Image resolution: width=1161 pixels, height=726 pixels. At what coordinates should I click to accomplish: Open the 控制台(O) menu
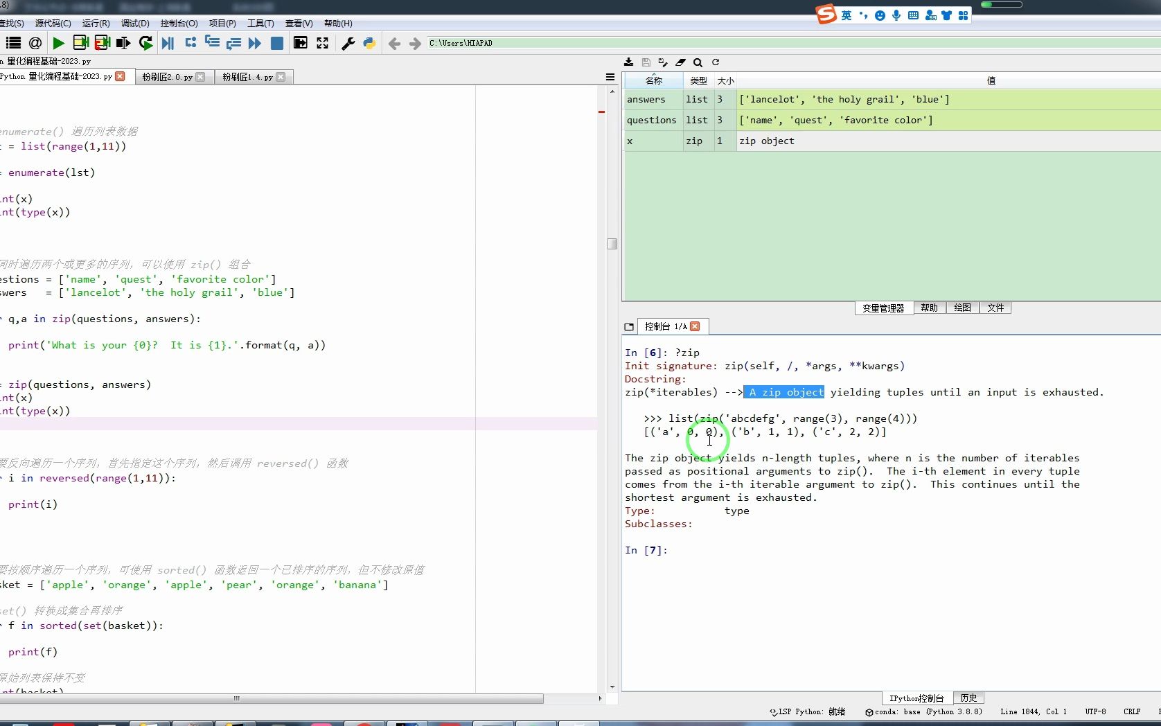click(179, 24)
